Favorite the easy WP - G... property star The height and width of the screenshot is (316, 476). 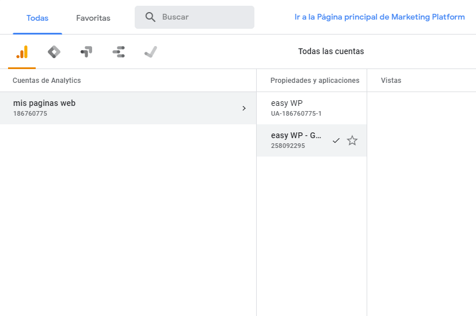click(x=352, y=140)
